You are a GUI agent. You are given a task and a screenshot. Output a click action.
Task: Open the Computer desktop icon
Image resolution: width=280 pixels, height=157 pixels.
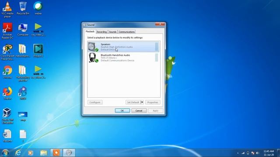(x=23, y=30)
